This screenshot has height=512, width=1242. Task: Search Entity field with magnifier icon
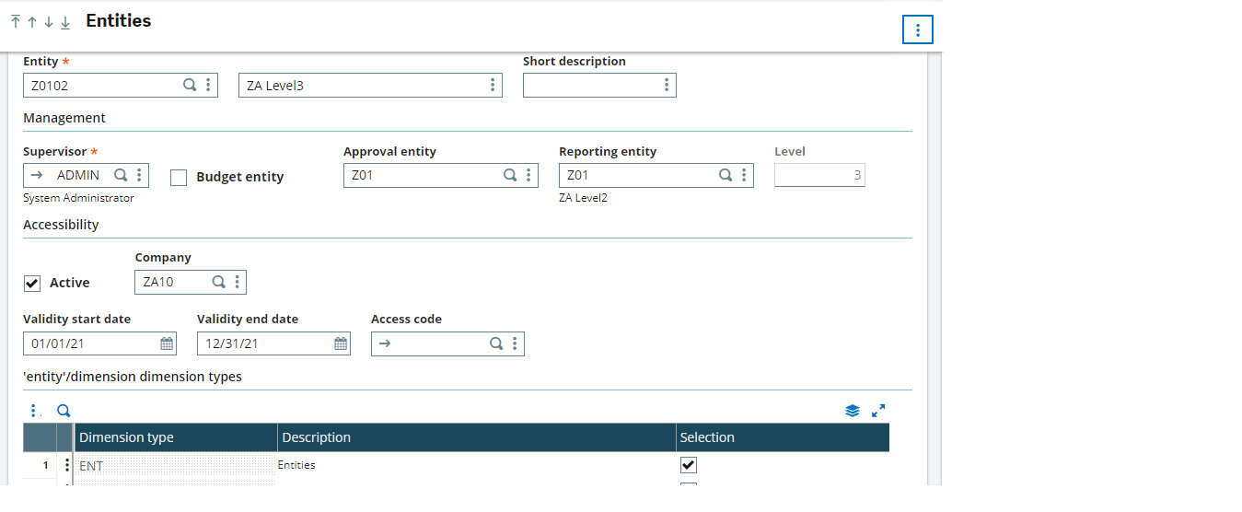click(190, 85)
